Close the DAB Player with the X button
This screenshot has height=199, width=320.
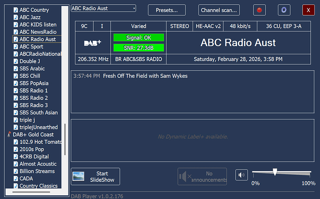coord(308,10)
